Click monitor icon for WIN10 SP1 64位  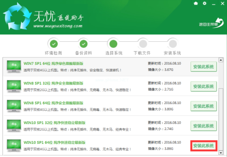(14, 146)
